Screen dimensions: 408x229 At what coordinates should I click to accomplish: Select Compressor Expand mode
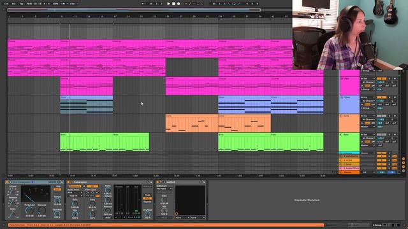pyautogui.click(x=147, y=202)
